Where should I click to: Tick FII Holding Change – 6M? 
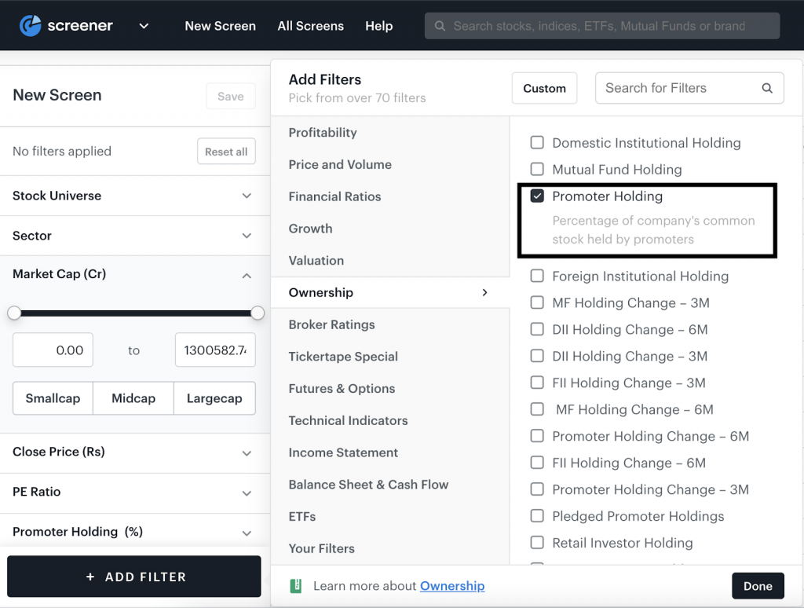point(537,463)
